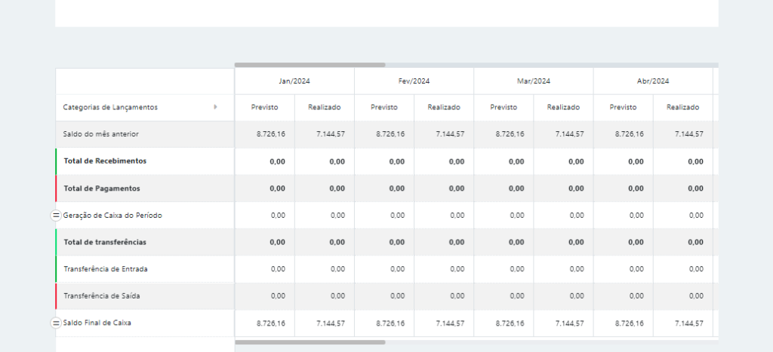Click the bottom horizontal scrollbar thumb
Image resolution: width=773 pixels, height=352 pixels.
(310, 342)
